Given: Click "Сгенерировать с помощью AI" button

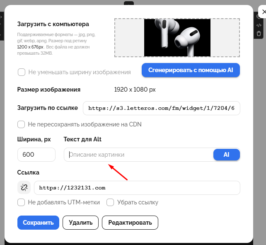Looking at the screenshot, I should coord(191,70).
